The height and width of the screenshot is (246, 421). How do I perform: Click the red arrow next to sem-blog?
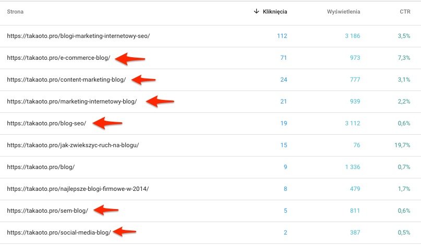106,210
